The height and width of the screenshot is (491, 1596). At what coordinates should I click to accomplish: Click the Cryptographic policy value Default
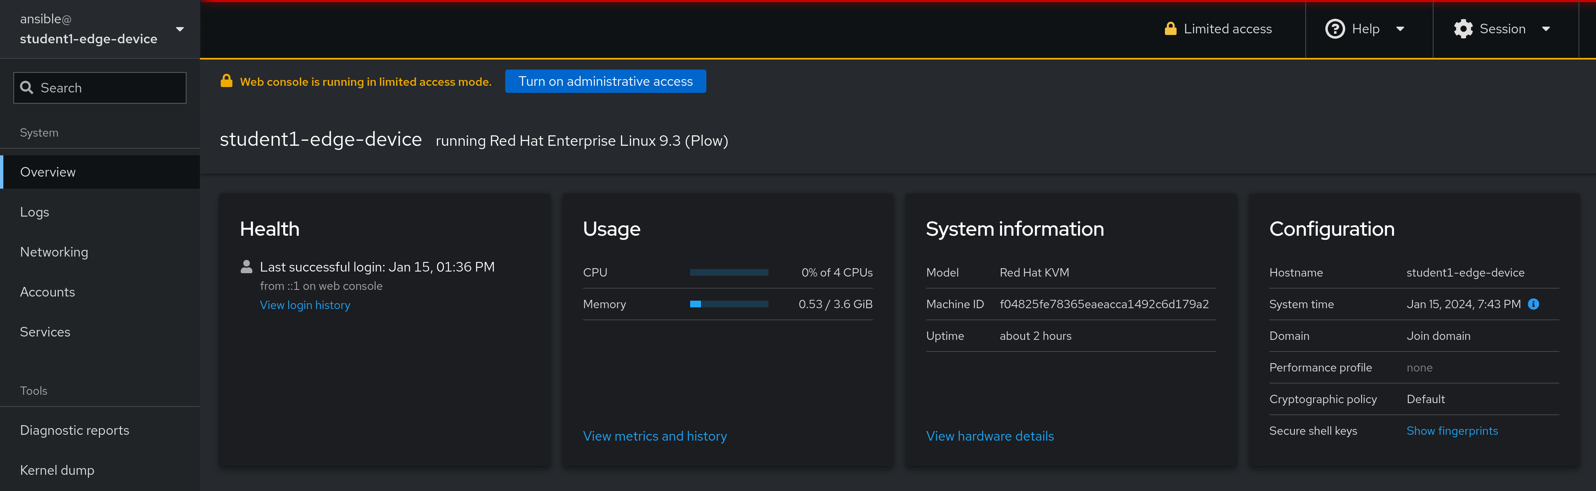click(x=1426, y=399)
